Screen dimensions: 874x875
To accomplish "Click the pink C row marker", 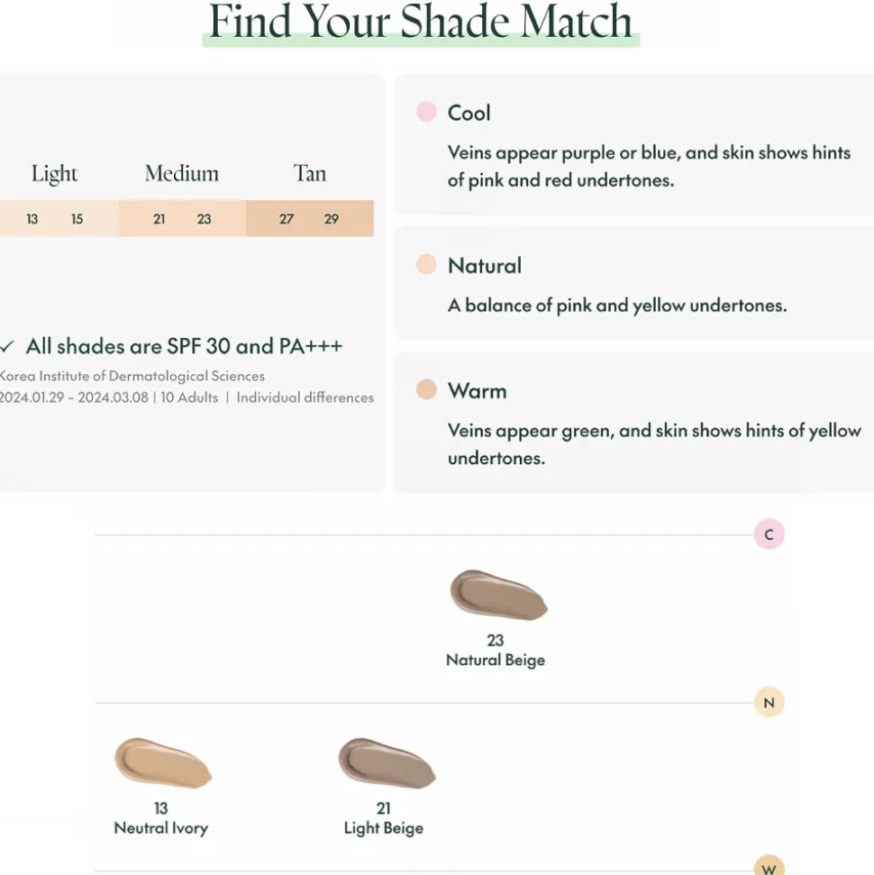I will click(769, 534).
